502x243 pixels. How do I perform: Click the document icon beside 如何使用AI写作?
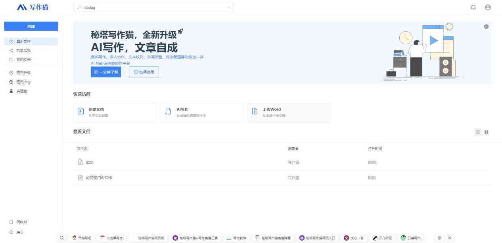point(80,178)
